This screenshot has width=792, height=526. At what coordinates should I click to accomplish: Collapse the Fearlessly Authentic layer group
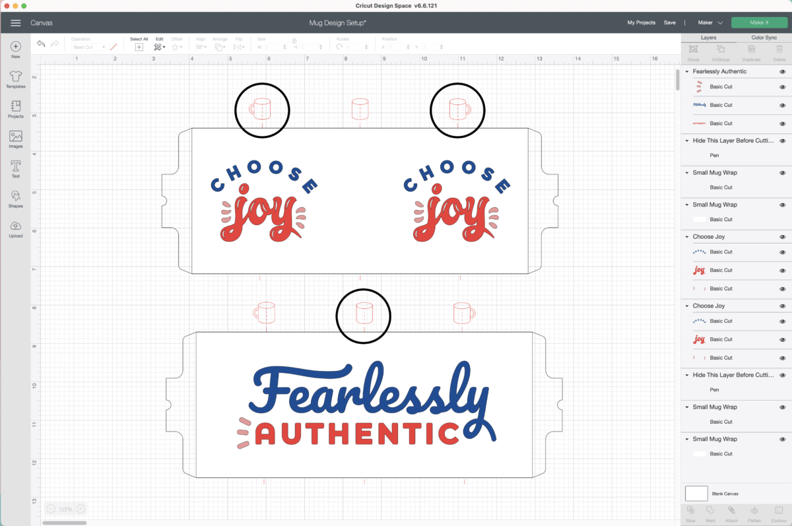click(x=687, y=71)
